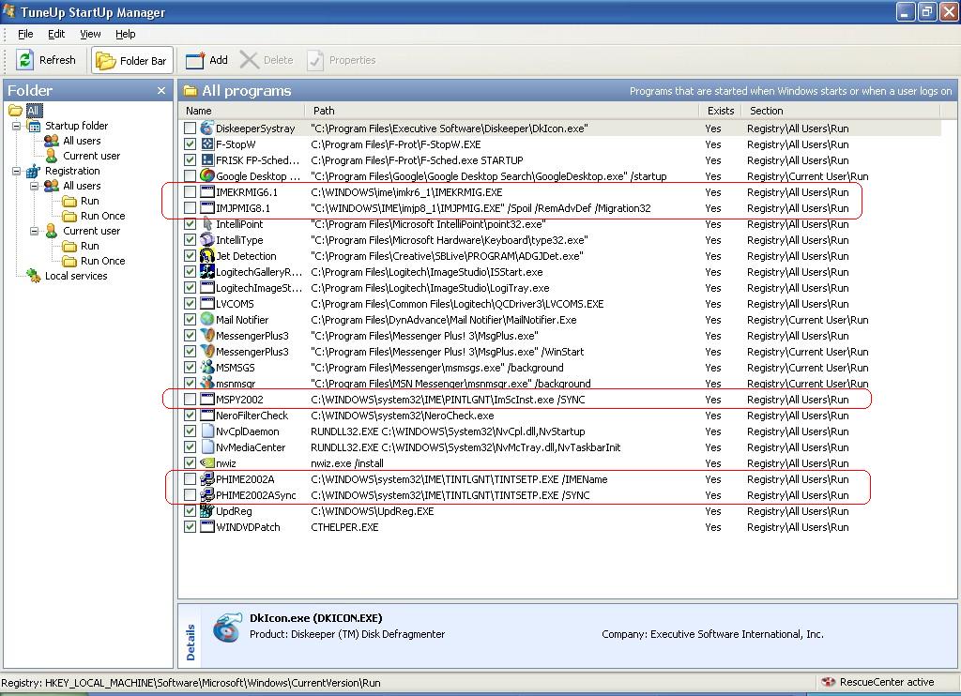Toggle the Folder Bar button

coord(132,60)
